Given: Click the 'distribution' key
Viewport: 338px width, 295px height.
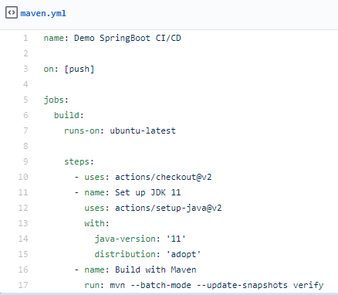Looking at the screenshot, I should coord(125,254).
